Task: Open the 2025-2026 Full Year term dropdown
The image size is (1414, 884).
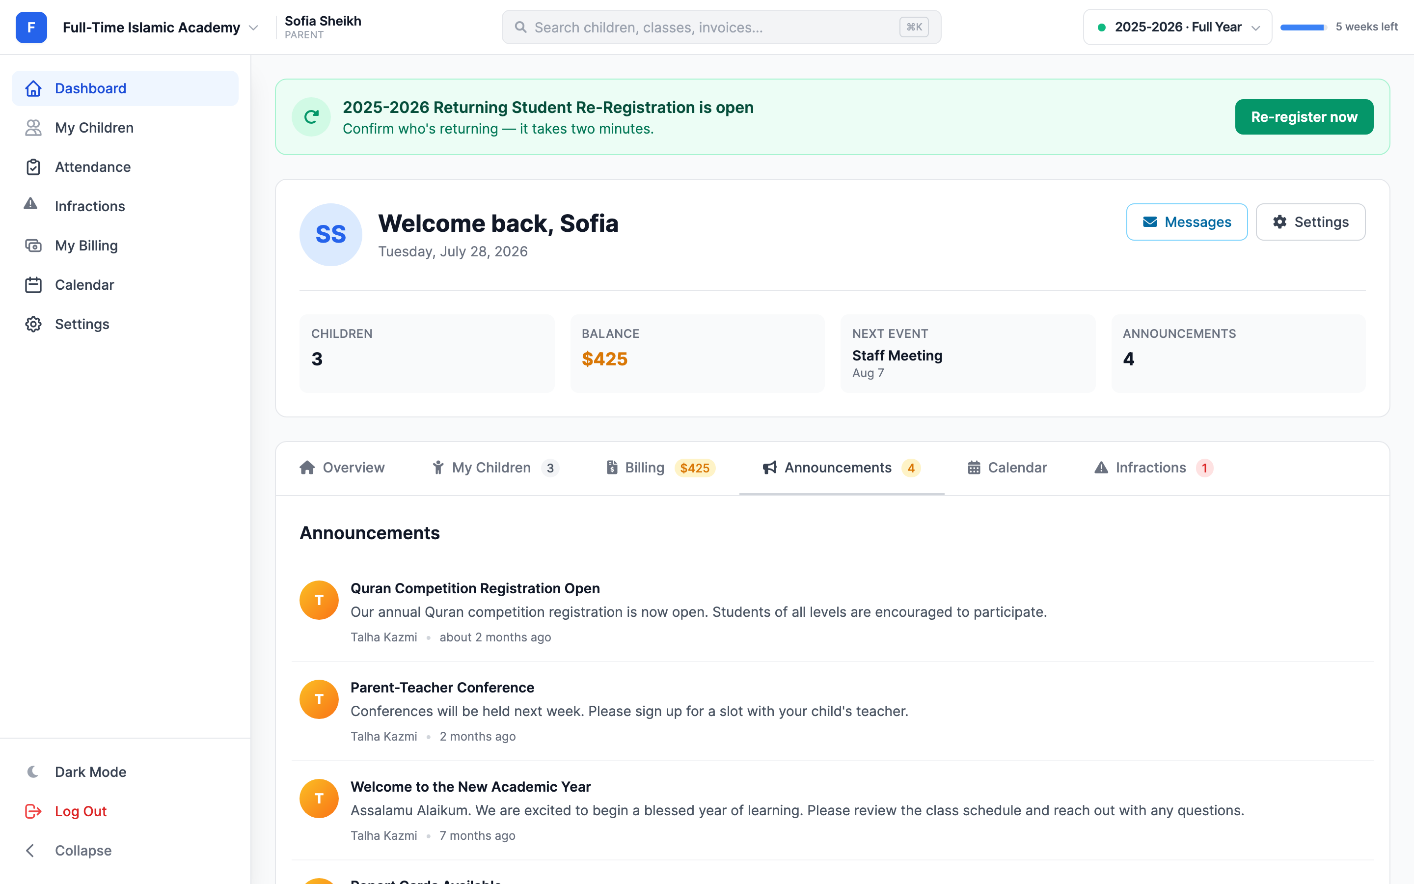Action: (x=1177, y=27)
